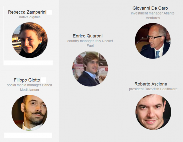Select Enrico Quaroni's circular photo

[90, 69]
